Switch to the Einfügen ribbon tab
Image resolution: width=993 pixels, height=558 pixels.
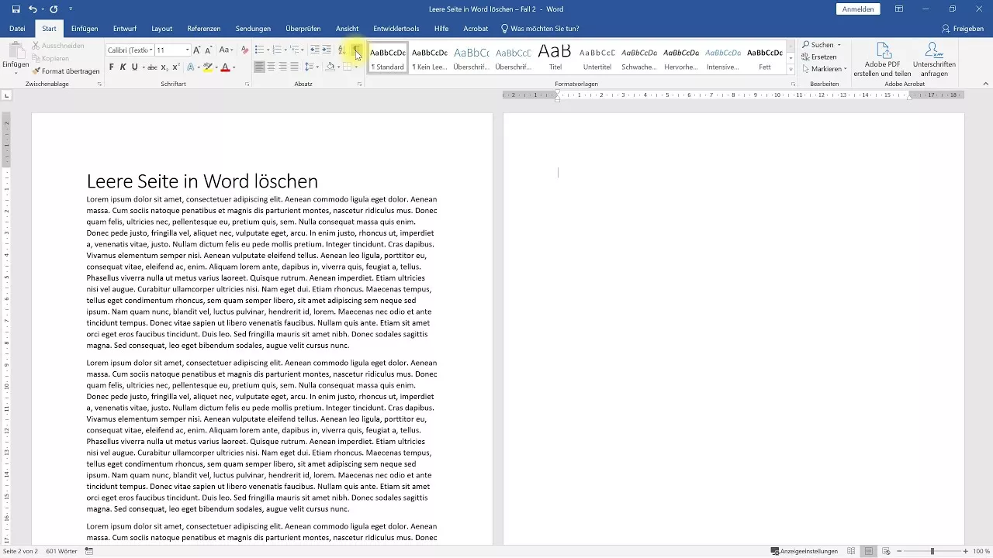click(85, 28)
